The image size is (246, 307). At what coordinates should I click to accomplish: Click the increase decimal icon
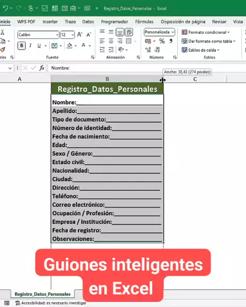pyautogui.click(x=148, y=50)
